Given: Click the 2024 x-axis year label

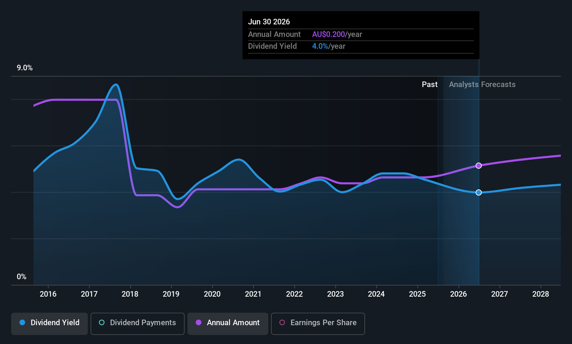Looking at the screenshot, I should [x=376, y=294].
